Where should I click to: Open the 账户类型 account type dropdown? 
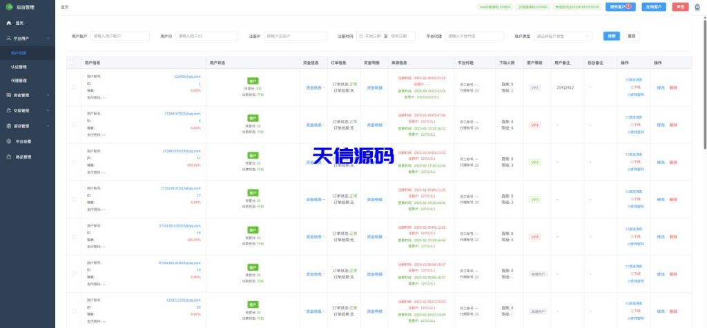click(x=563, y=36)
